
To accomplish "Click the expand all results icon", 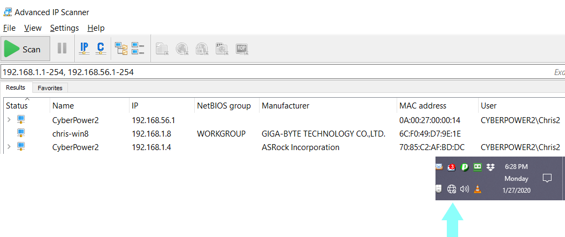I will click(x=121, y=49).
